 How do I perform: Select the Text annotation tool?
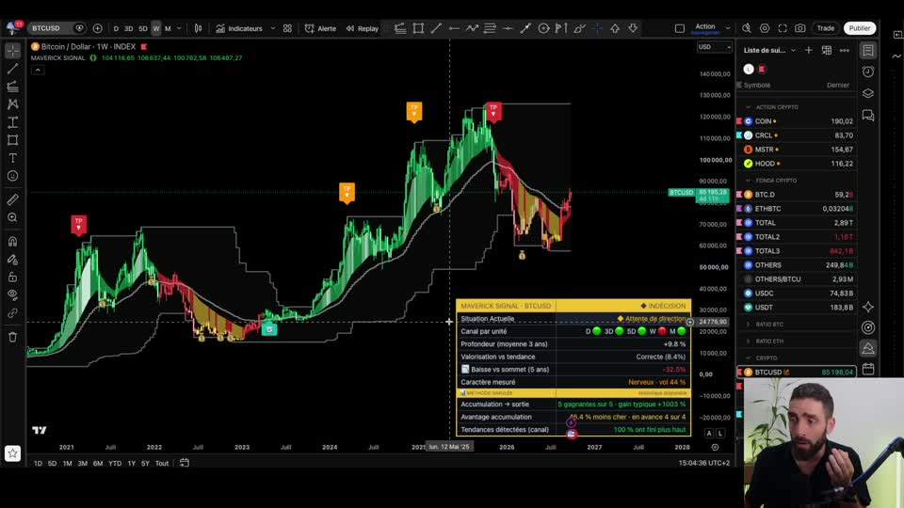point(12,158)
